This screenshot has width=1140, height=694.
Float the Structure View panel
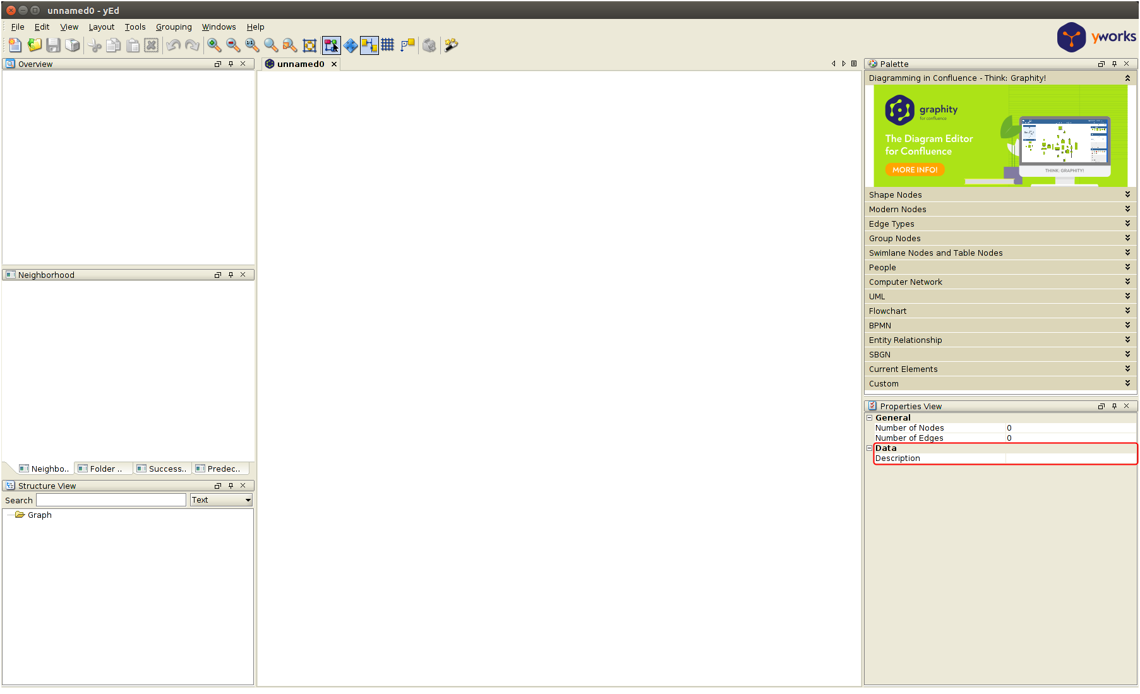coord(218,486)
